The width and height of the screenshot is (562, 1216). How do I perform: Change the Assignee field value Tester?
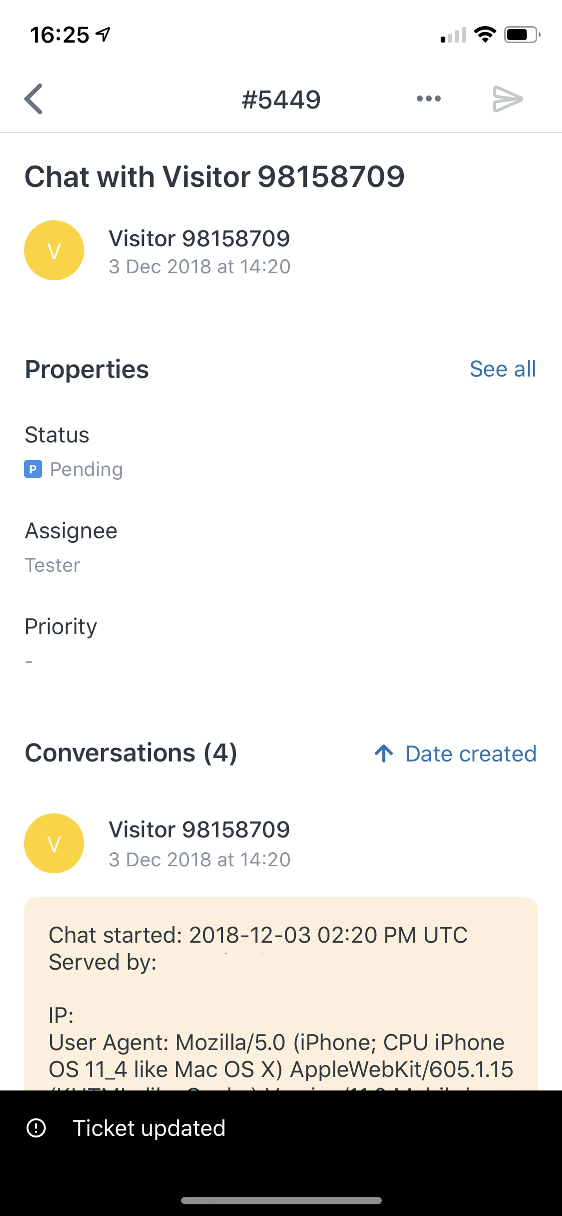click(52, 565)
